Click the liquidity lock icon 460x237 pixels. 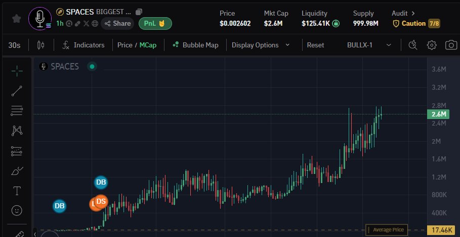coord(336,23)
